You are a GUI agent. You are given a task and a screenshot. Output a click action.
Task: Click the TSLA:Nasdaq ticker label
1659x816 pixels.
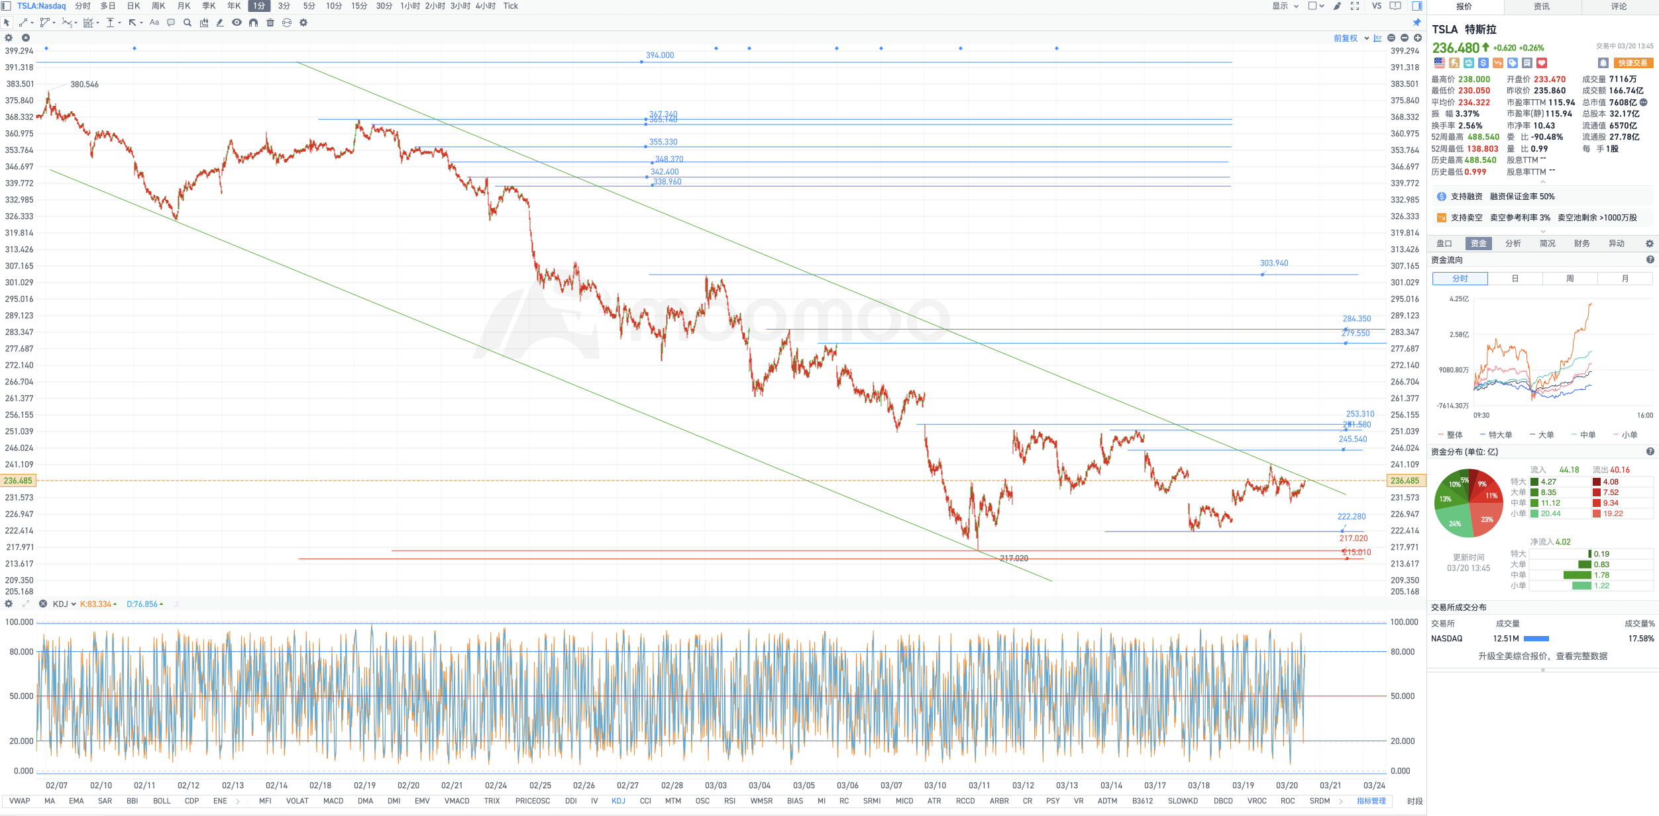[42, 6]
